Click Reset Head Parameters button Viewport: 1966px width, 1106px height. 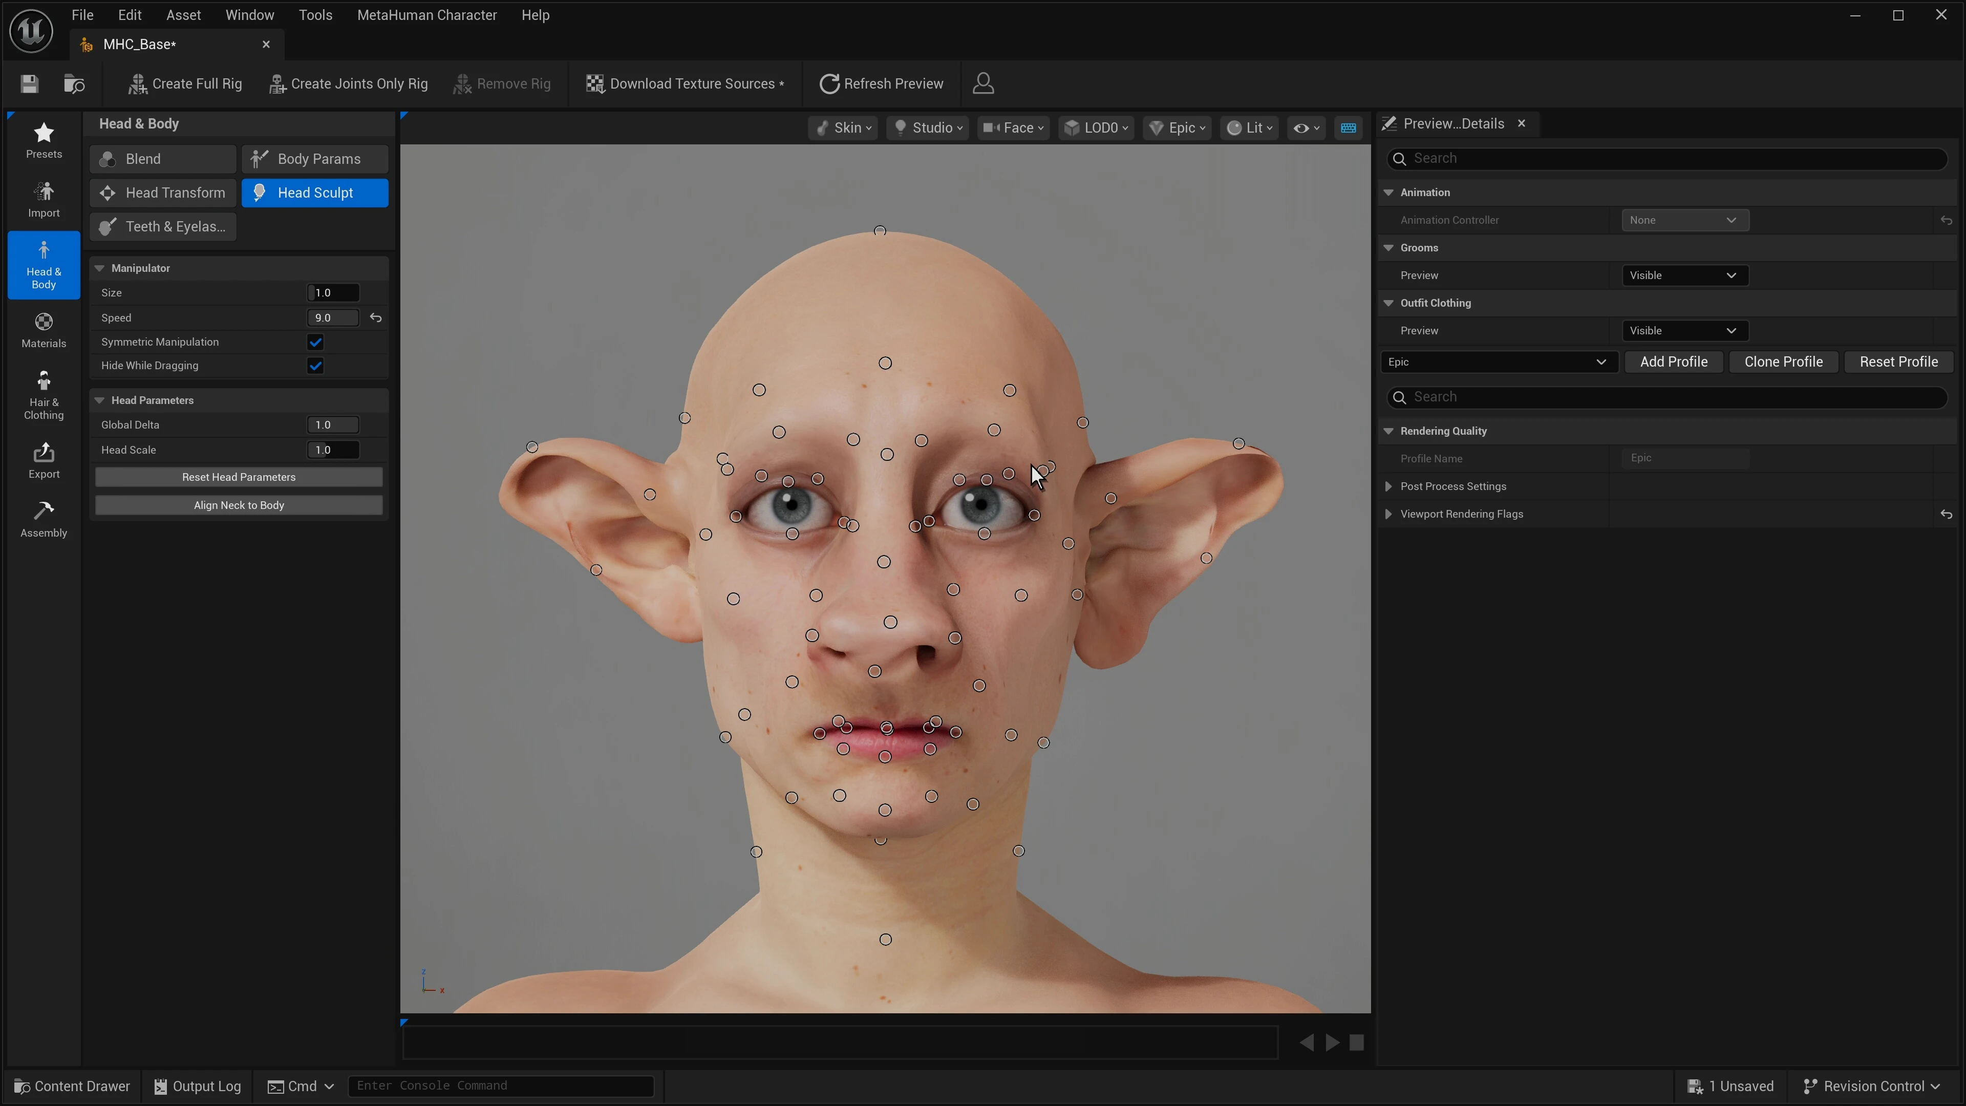point(239,477)
